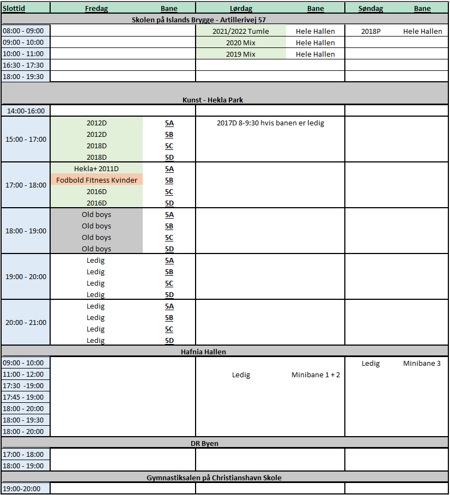This screenshot has height=495, width=450.
Task: Select the Lørdag column header
Action: point(241,9)
